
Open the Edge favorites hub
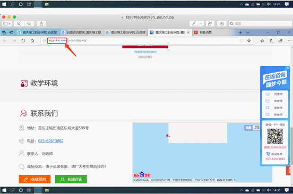[x=262, y=41]
